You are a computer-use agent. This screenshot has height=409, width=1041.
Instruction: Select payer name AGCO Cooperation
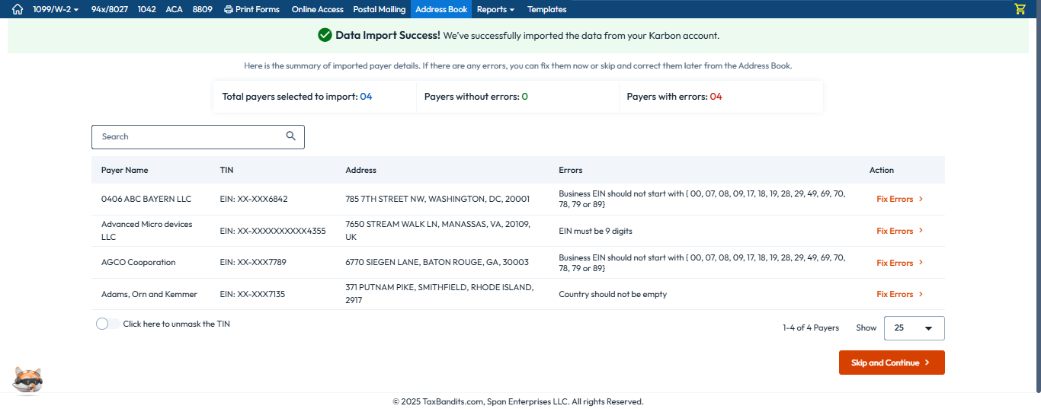click(139, 262)
